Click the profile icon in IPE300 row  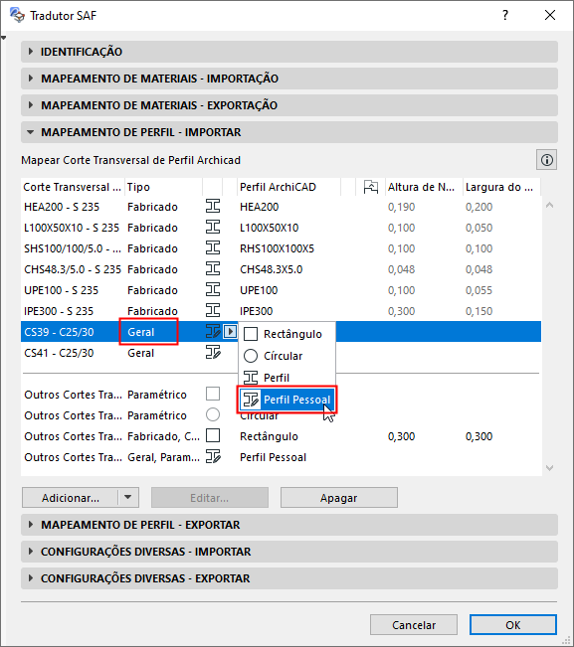coord(213,310)
